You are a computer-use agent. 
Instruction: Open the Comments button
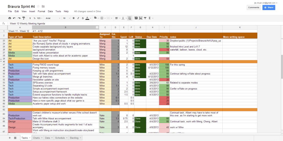254,7
